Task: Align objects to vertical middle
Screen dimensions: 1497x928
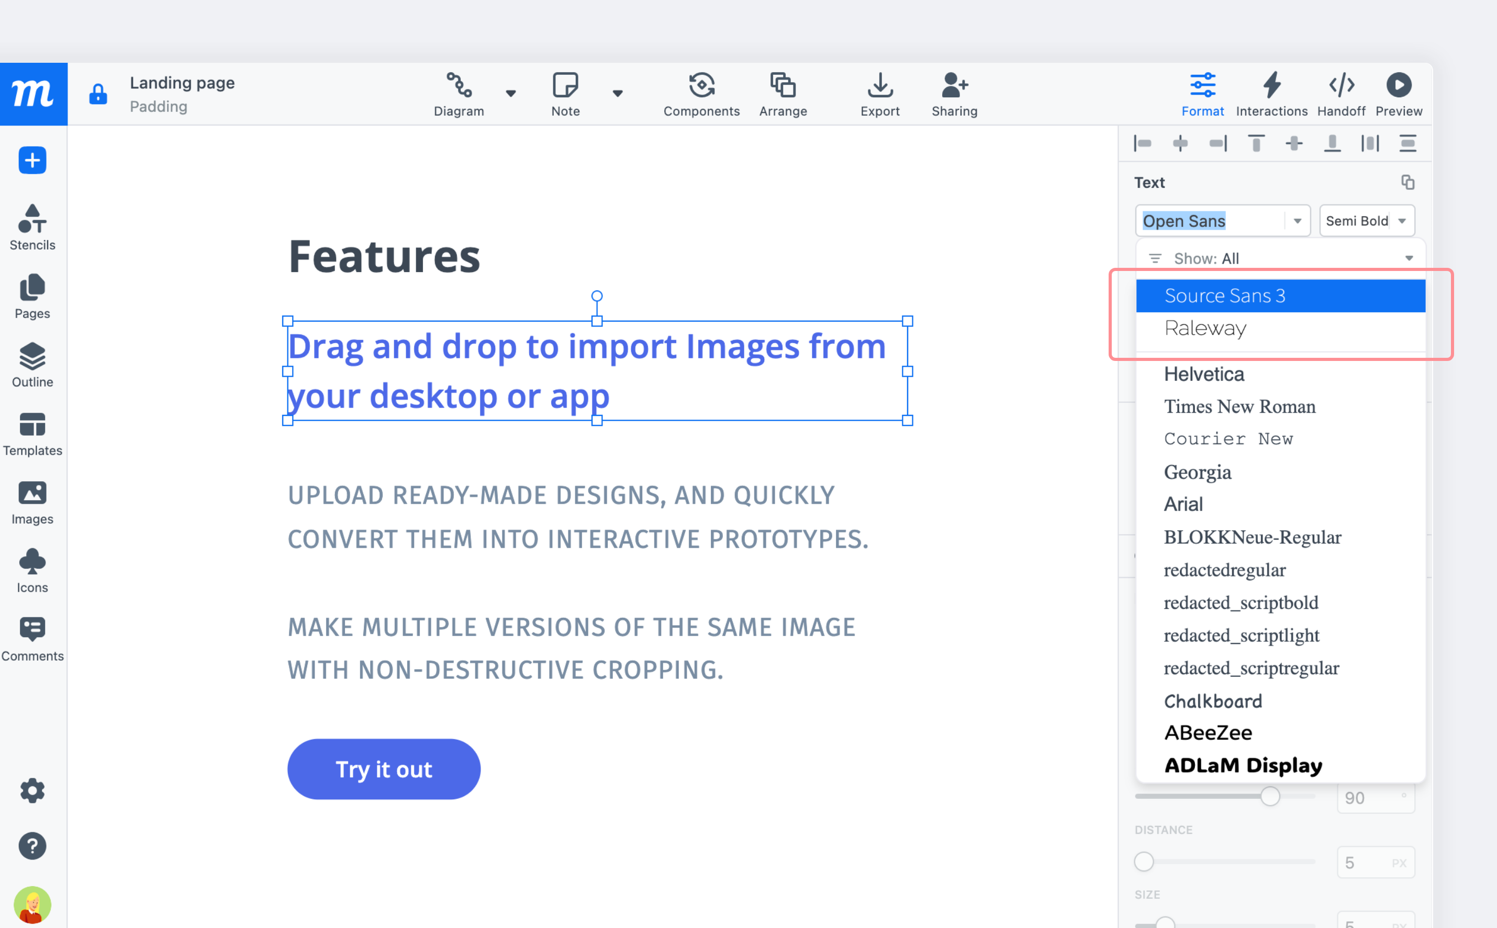Action: (x=1294, y=144)
